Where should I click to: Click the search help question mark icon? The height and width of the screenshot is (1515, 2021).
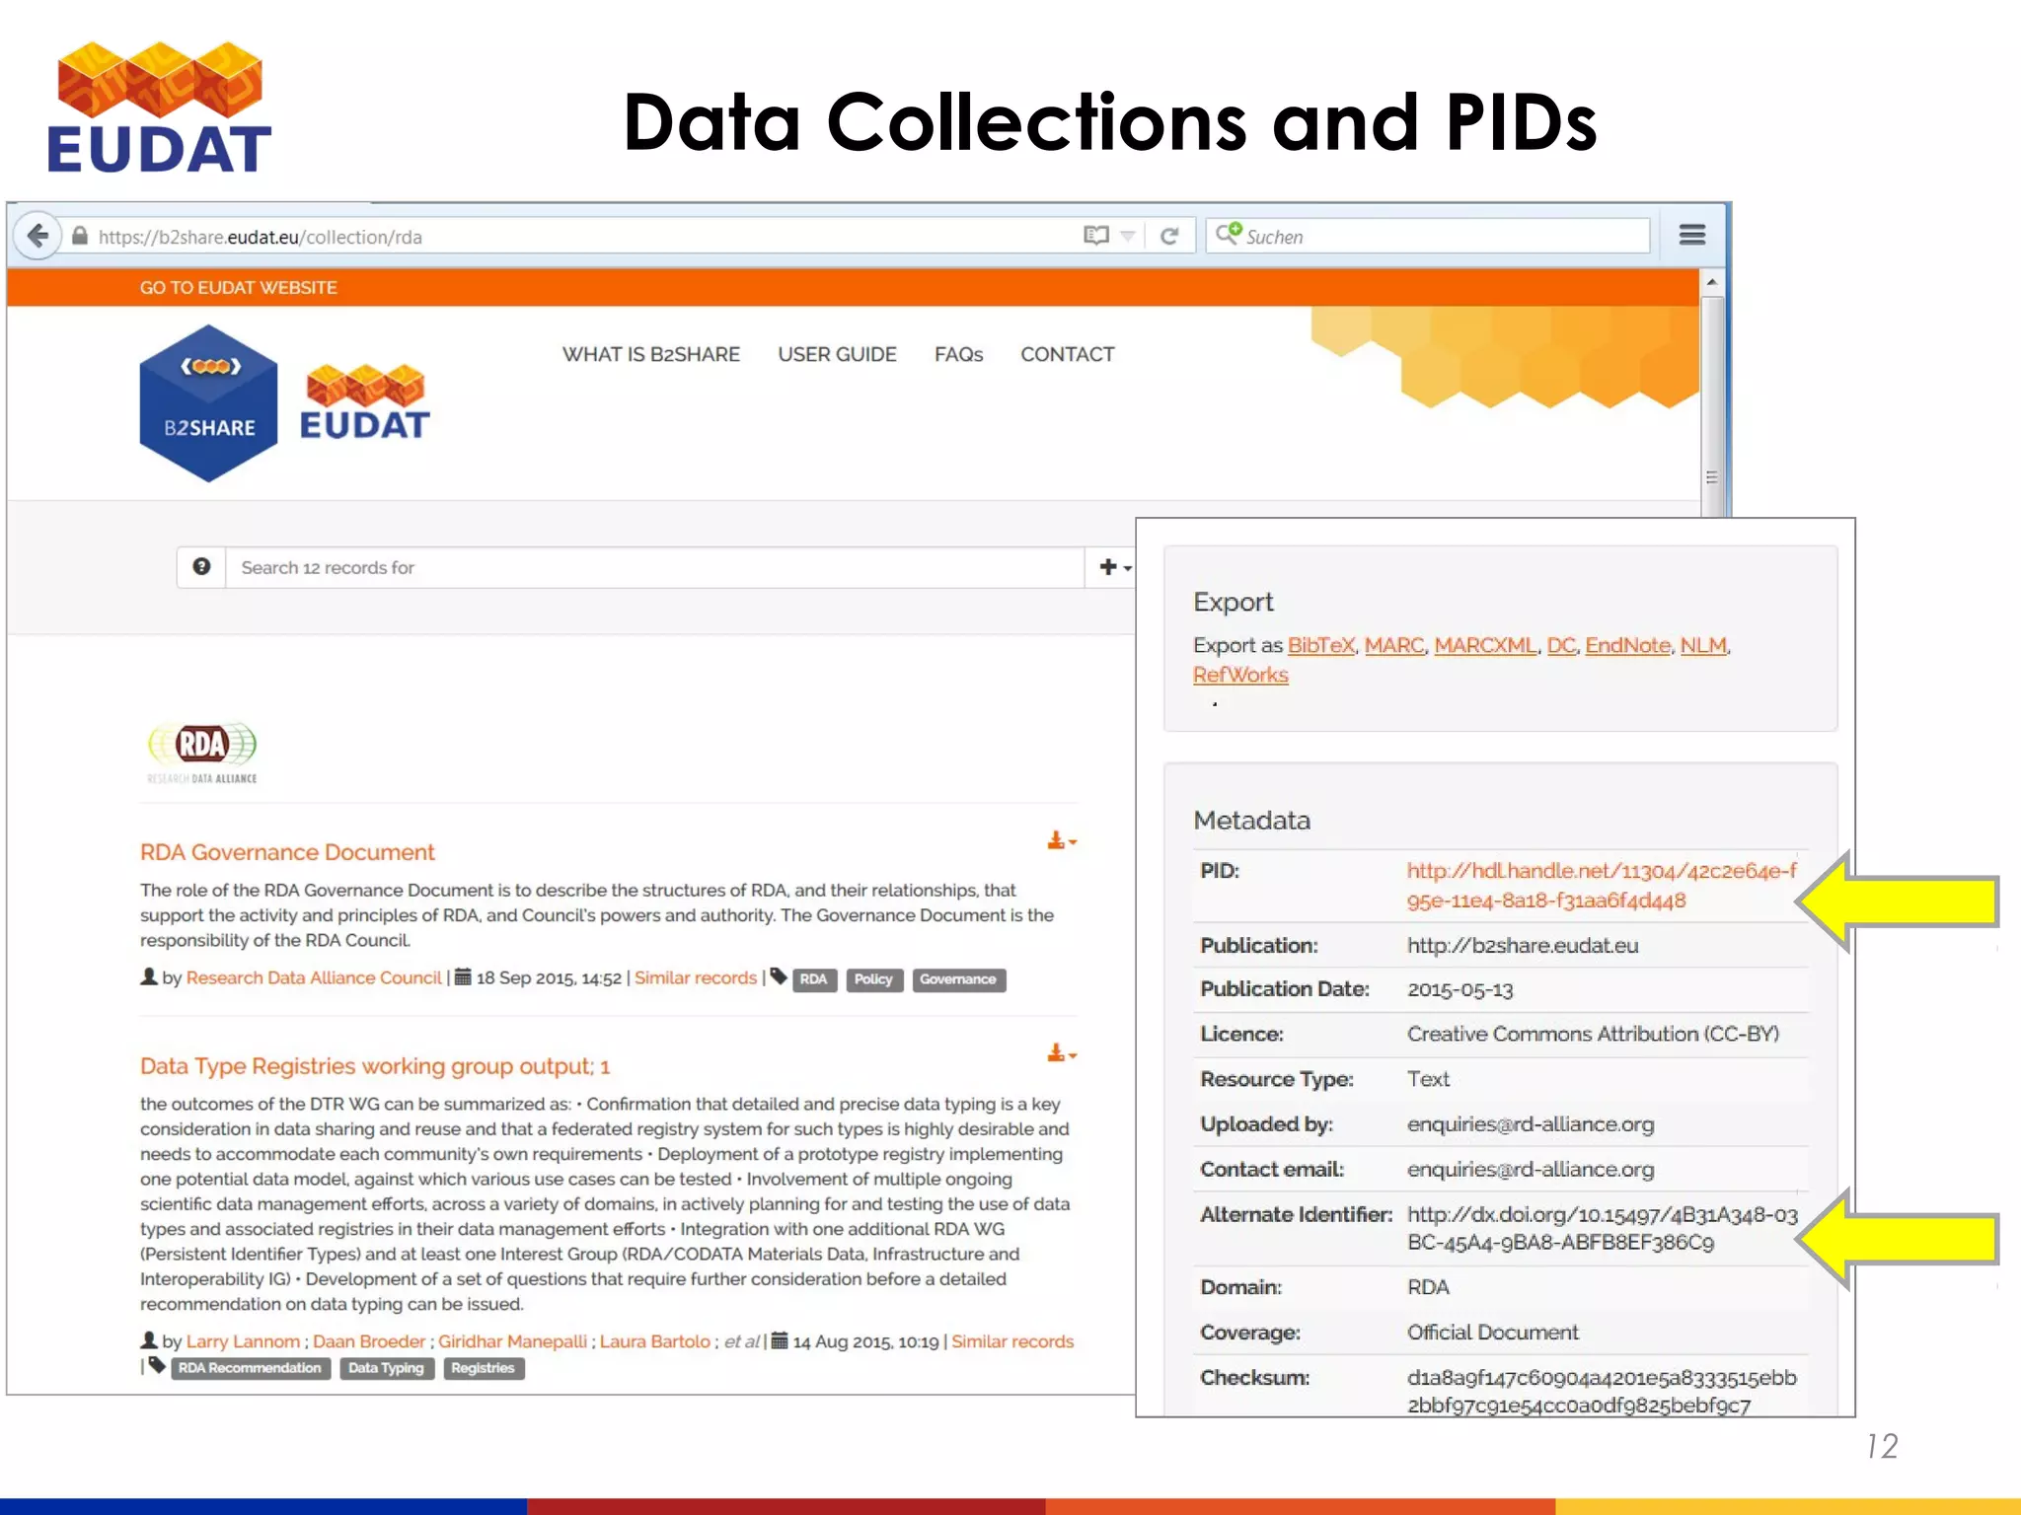click(201, 567)
